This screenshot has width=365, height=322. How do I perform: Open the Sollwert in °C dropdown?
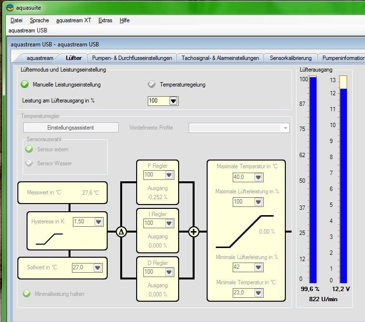point(98,267)
